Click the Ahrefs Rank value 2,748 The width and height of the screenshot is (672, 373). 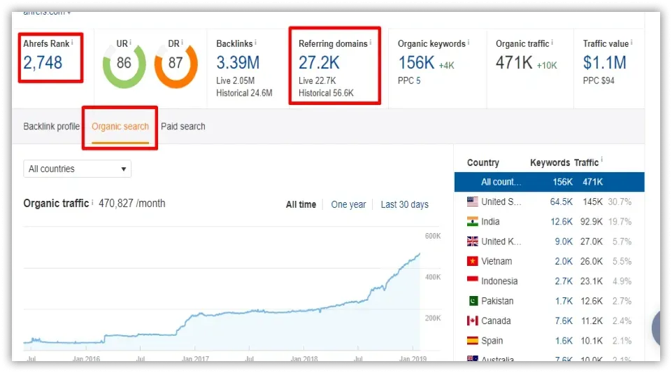coord(43,62)
